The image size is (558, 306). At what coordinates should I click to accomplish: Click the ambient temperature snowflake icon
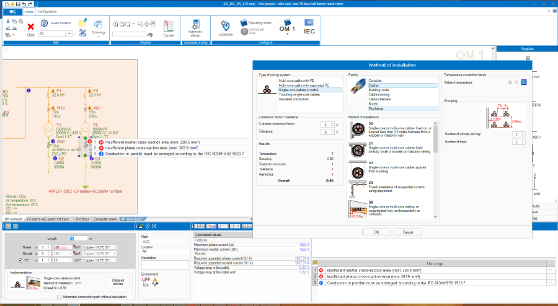523,82
